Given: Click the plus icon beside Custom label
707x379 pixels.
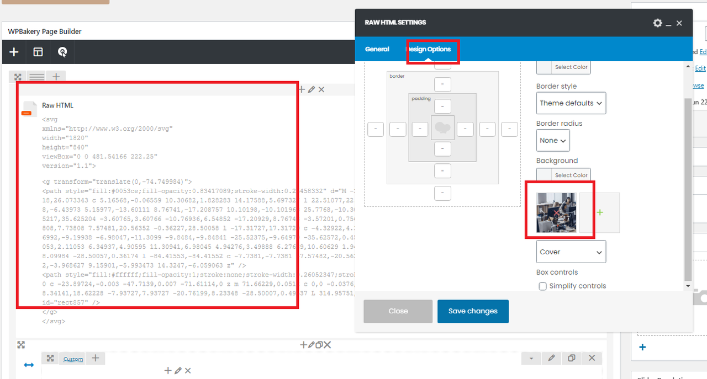Looking at the screenshot, I should [x=95, y=359].
